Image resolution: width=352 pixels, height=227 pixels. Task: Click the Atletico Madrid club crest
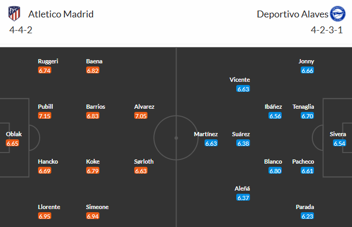(x=14, y=14)
